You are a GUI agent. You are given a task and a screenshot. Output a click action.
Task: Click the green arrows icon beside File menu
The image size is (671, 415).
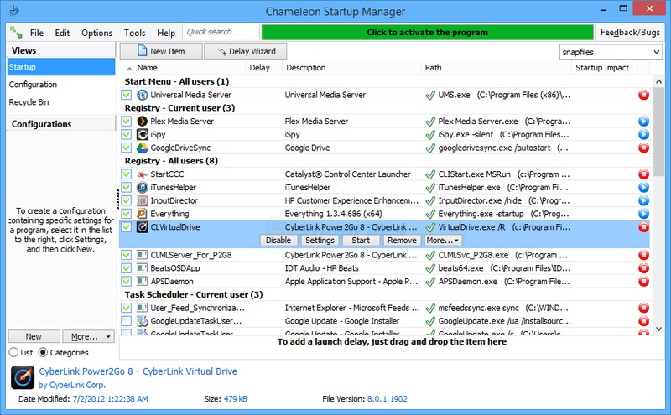(x=16, y=32)
